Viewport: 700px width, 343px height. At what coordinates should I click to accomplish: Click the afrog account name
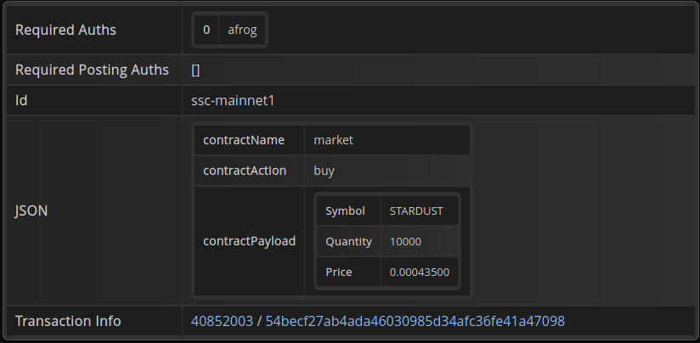[242, 30]
